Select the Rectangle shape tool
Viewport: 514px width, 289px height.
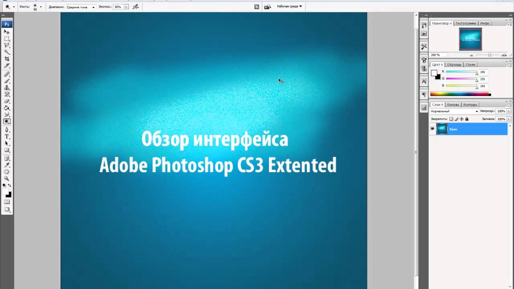point(7,150)
